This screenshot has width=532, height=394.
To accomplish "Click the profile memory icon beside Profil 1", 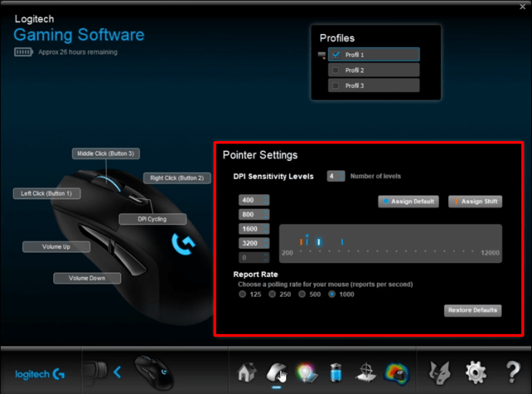I will point(322,55).
